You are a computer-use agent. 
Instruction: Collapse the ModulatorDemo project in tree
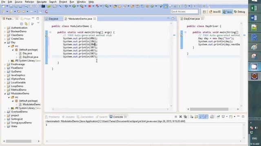[x=5, y=94]
